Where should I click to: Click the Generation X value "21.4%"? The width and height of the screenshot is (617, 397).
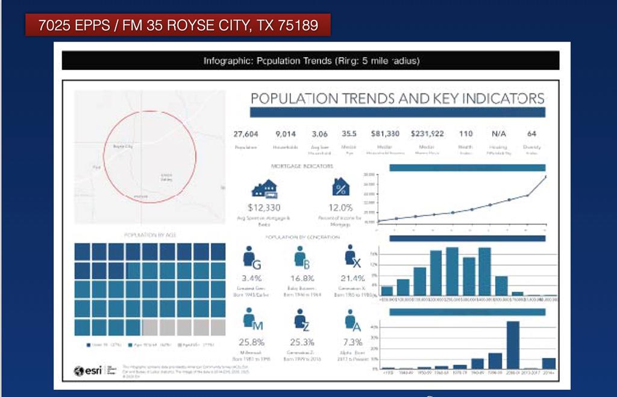(352, 278)
